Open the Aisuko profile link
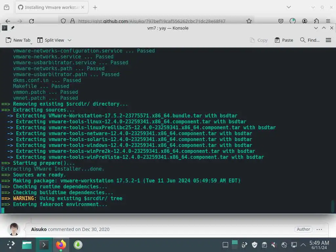 click(x=39, y=229)
